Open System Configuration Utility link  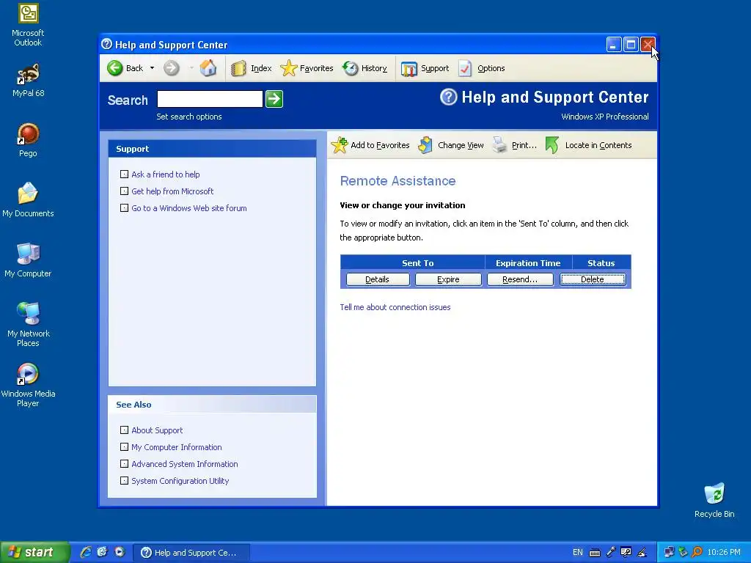180,480
